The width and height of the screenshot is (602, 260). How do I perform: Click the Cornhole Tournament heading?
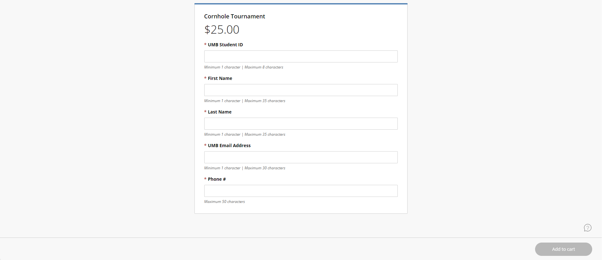[234, 16]
